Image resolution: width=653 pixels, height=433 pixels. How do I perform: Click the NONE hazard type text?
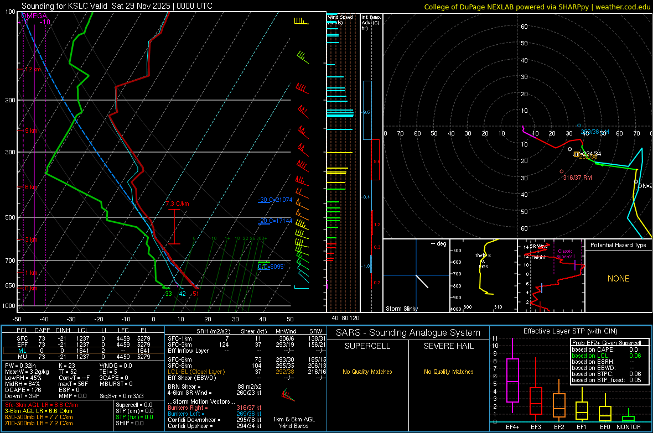(x=619, y=279)
